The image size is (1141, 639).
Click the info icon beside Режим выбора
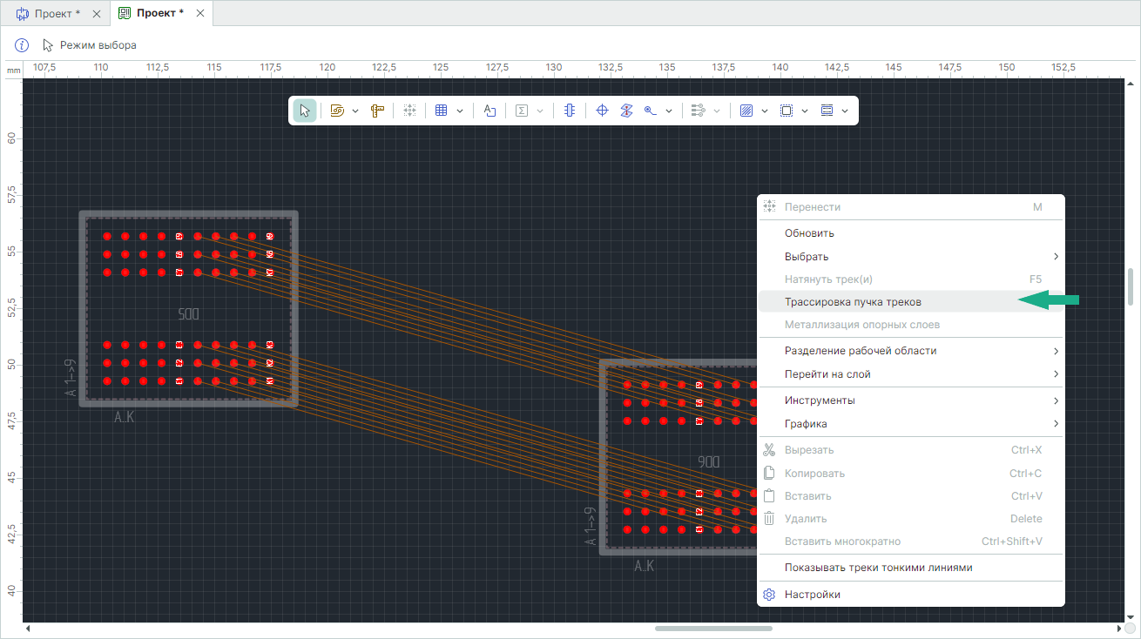(22, 44)
